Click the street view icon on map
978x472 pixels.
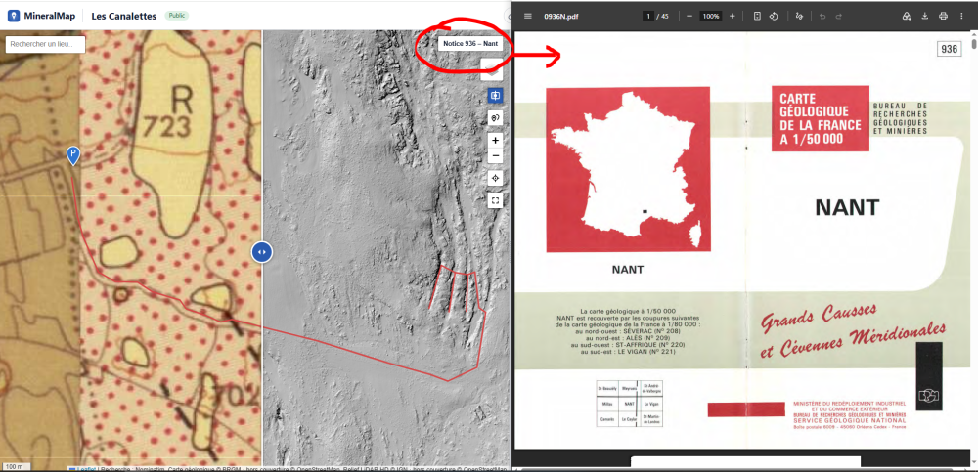pyautogui.click(x=495, y=117)
